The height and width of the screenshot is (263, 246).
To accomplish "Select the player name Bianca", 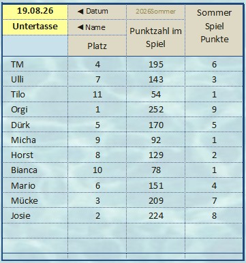I will pos(24,170).
